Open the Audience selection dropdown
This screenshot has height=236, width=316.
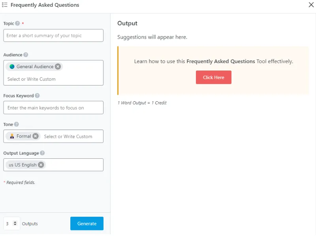(x=53, y=79)
